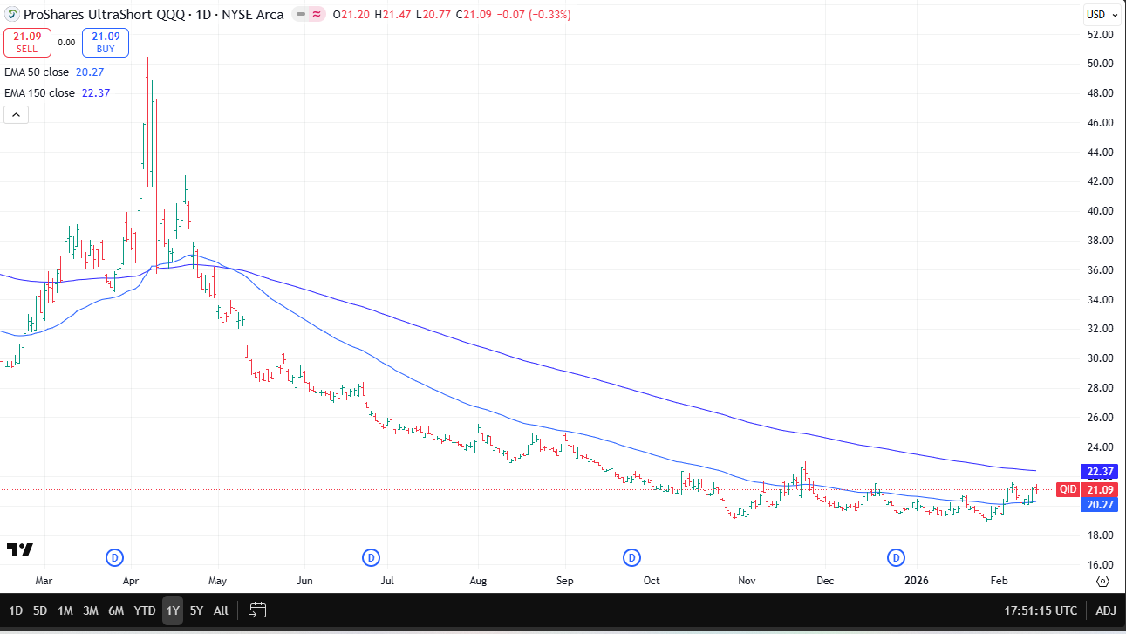Open chart settings hexagon gear icon
This screenshot has width=1126, height=634.
1102,581
